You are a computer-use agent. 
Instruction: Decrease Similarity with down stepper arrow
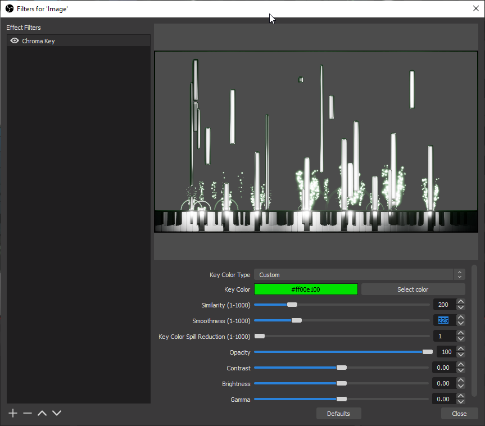461,307
